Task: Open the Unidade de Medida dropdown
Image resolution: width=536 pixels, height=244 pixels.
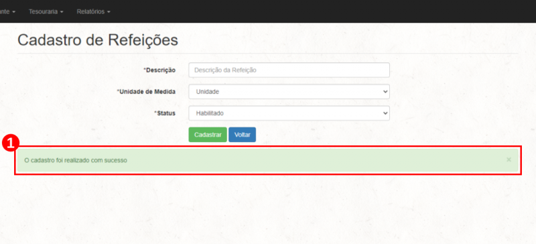Action: tap(289, 92)
